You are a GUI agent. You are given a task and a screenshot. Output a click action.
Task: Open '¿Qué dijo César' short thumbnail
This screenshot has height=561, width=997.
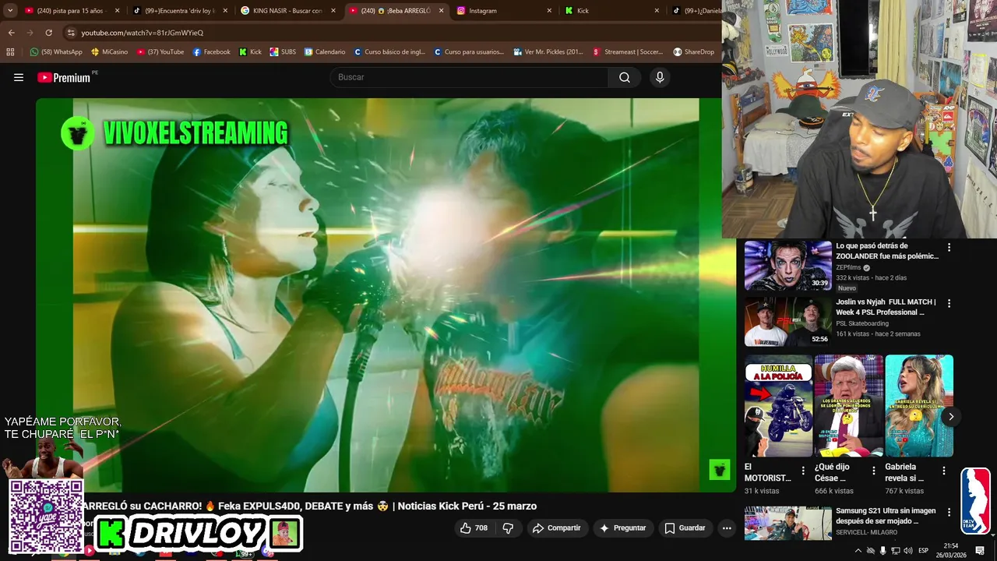click(x=848, y=406)
